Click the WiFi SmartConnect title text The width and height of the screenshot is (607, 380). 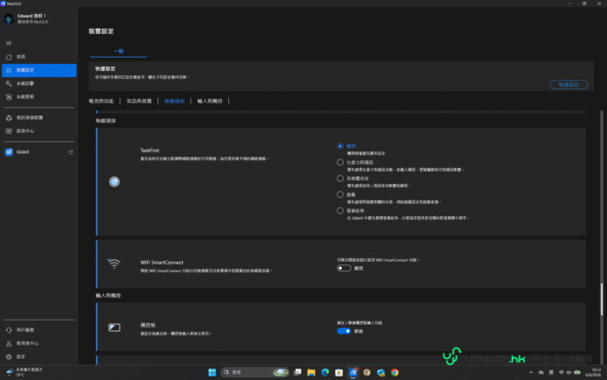162,263
